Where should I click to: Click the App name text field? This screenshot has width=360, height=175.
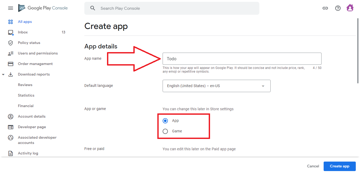tap(242, 59)
